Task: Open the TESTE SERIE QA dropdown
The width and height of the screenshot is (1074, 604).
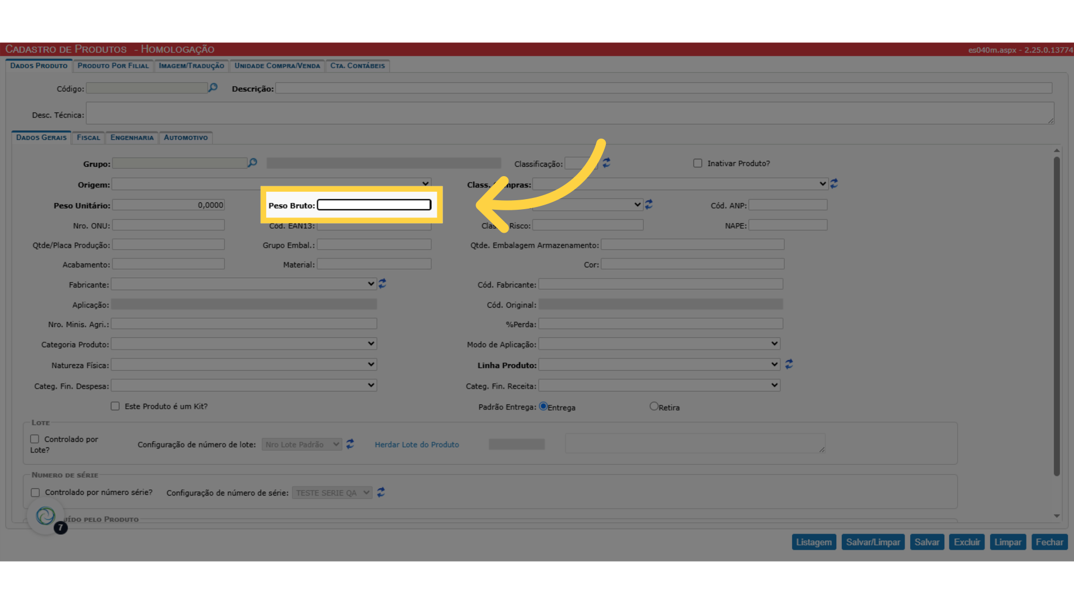Action: 332,493
